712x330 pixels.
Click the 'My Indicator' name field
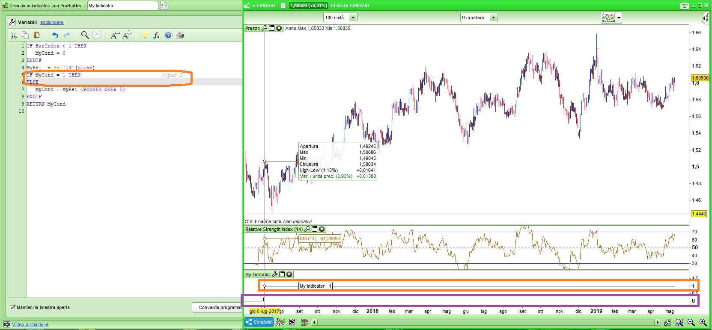pyautogui.click(x=122, y=6)
